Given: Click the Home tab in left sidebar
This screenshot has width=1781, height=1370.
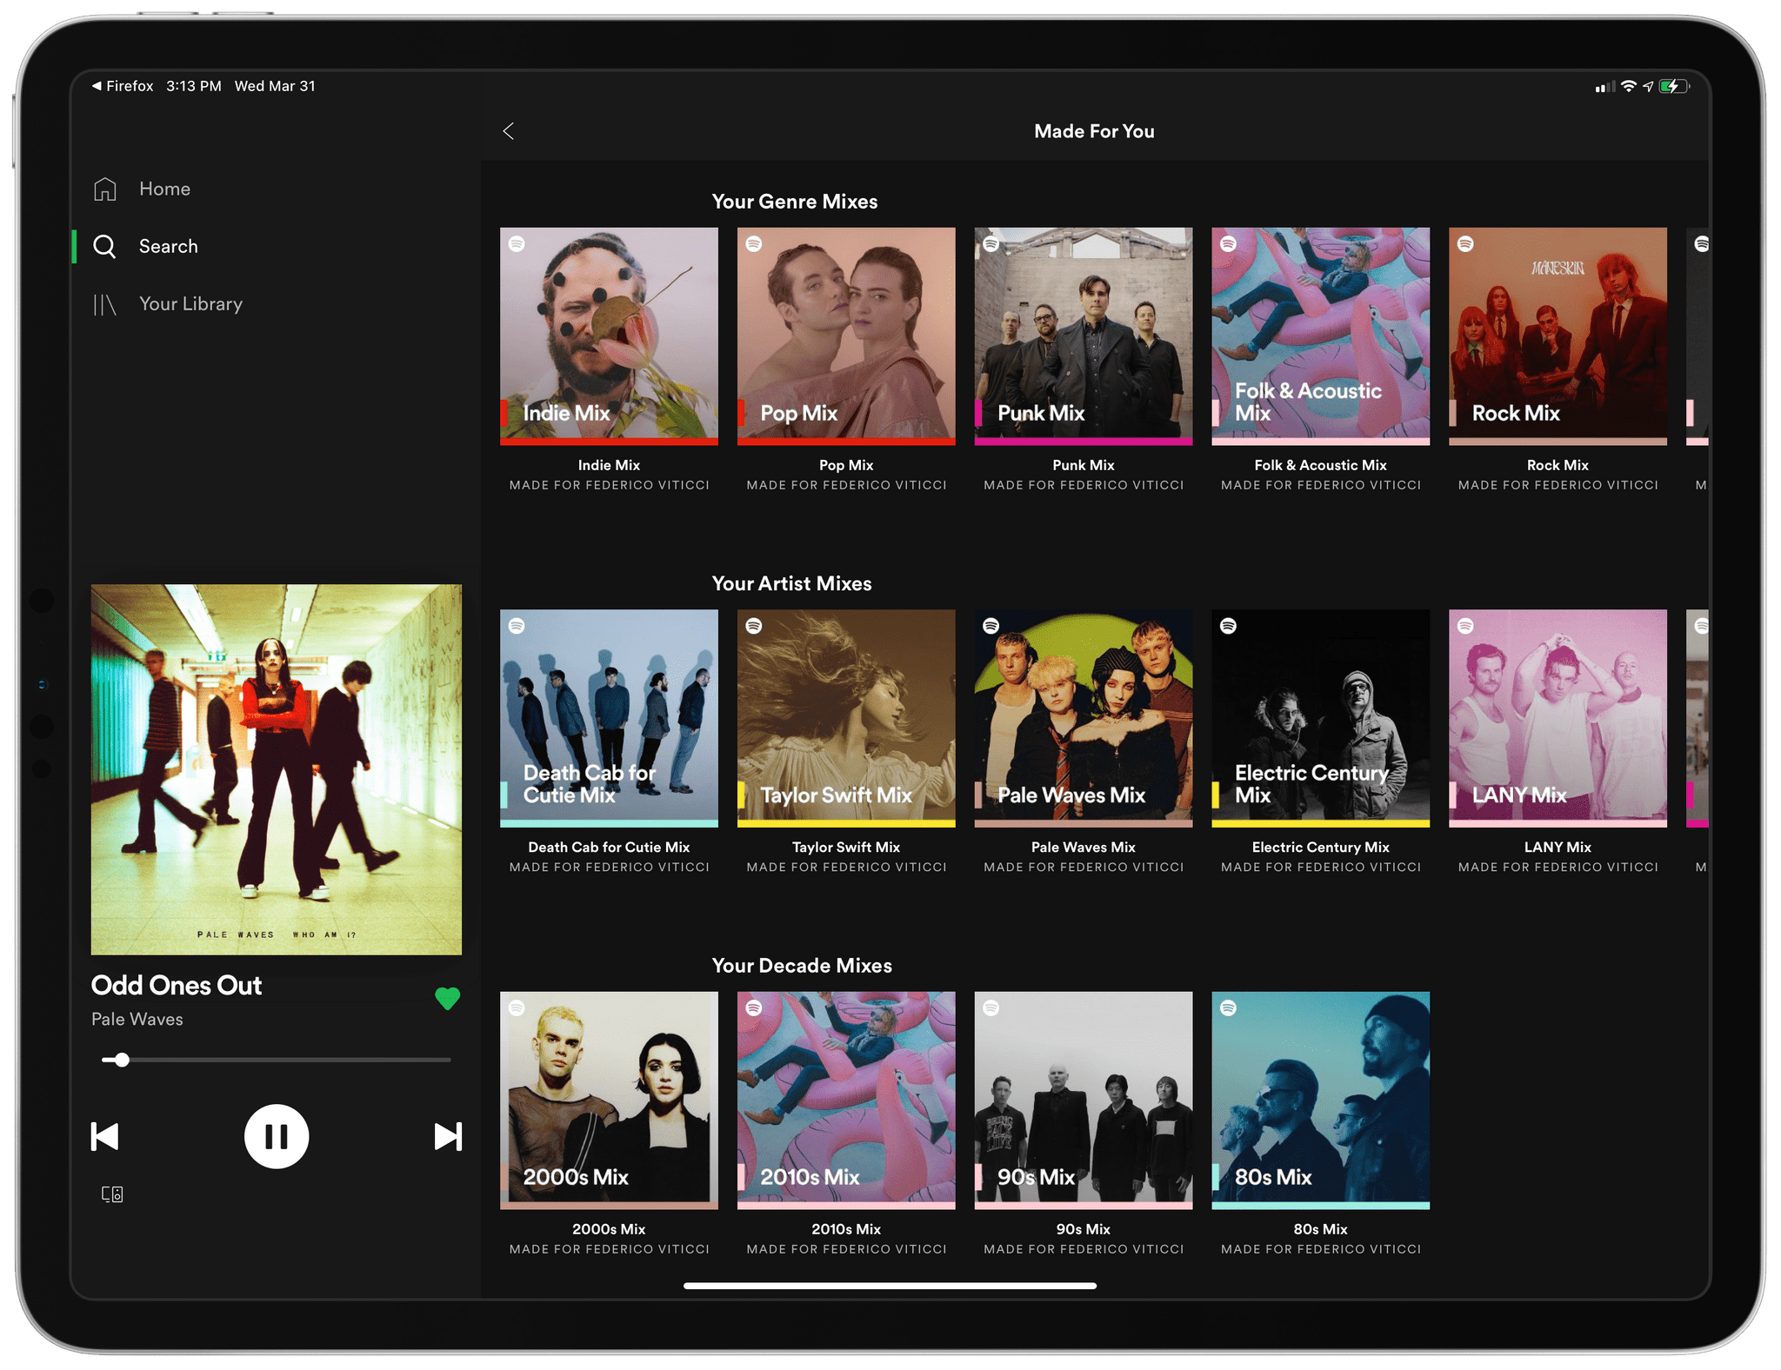Looking at the screenshot, I should click(161, 189).
